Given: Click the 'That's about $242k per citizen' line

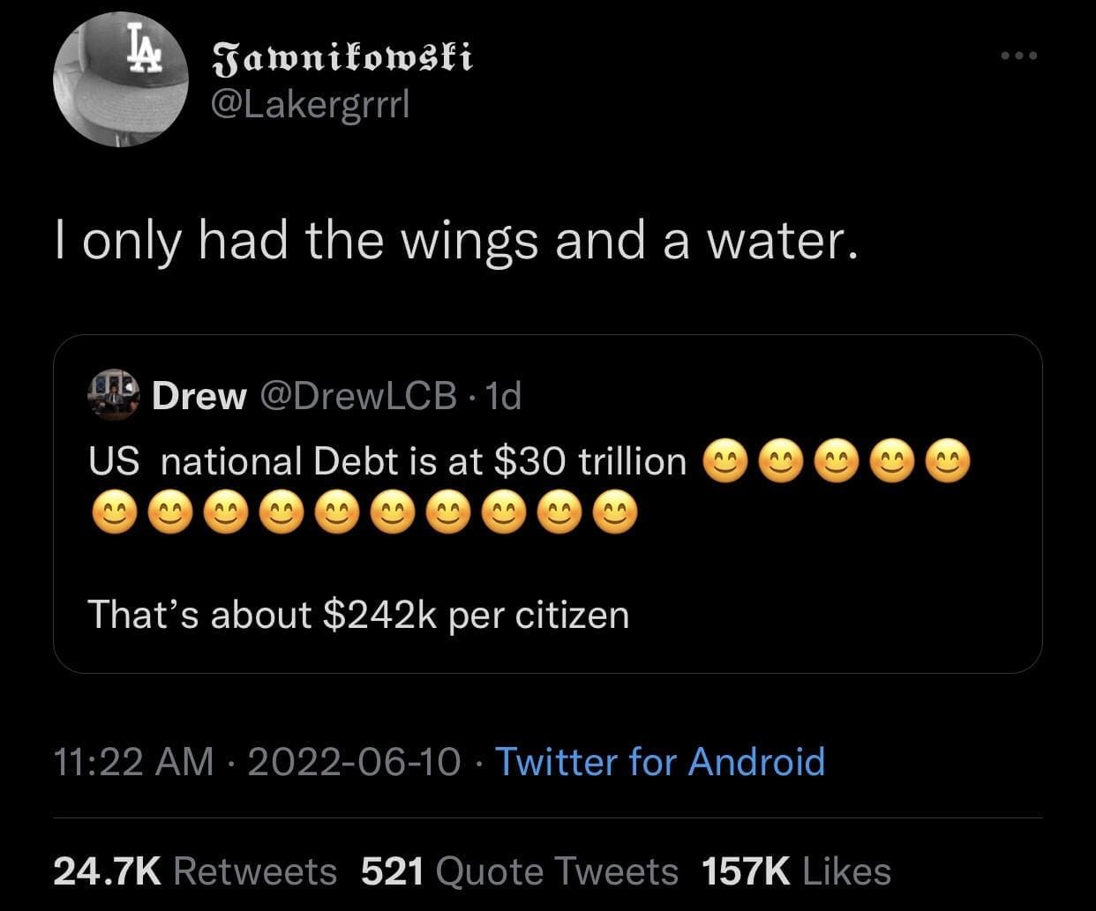Looking at the screenshot, I should click(358, 614).
